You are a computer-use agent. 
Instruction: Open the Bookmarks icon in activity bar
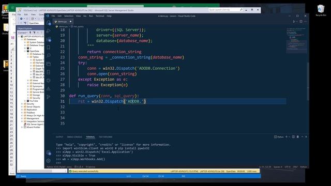pos(49,47)
